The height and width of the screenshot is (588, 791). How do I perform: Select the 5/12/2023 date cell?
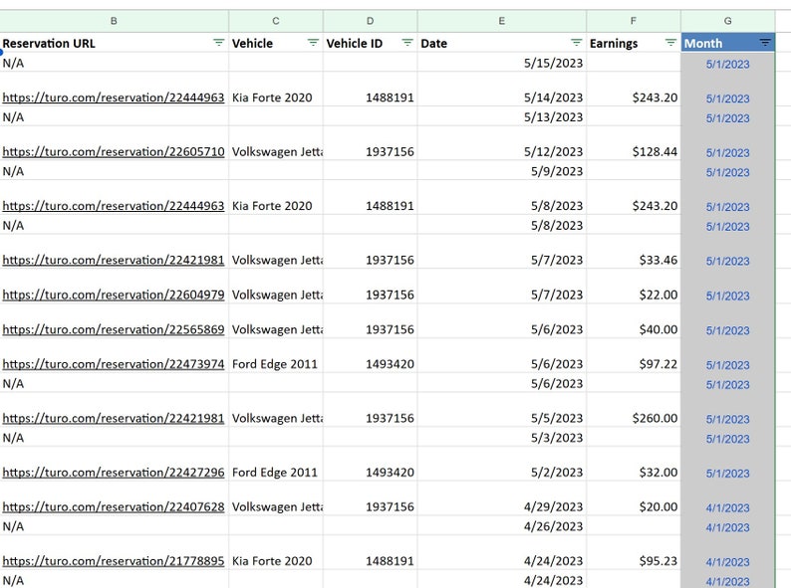tap(502, 143)
